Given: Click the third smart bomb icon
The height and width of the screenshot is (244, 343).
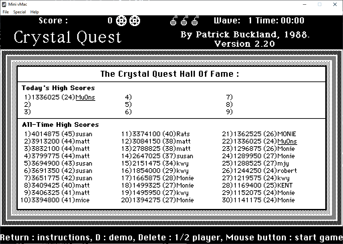Looking at the screenshot, I should (195, 21).
